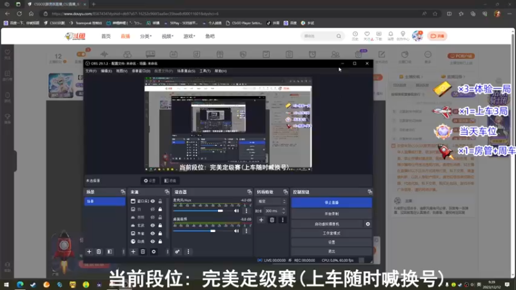This screenshot has height=290, width=516.
Task: Toggle lock on 窗口采集 source
Action: pos(160,201)
